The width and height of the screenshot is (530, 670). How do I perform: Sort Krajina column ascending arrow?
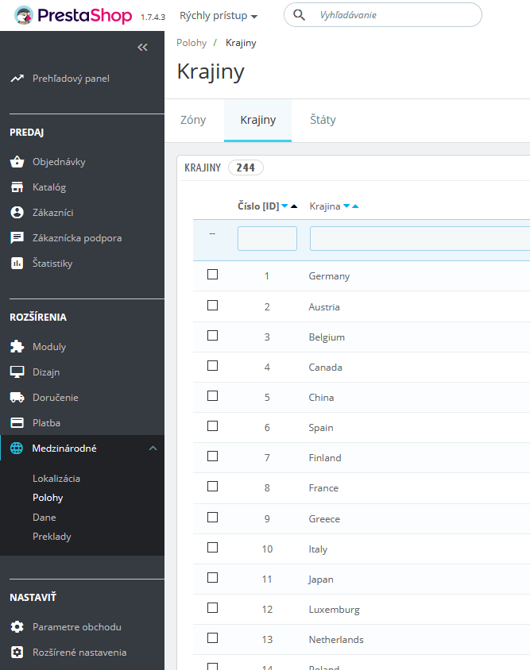355,206
